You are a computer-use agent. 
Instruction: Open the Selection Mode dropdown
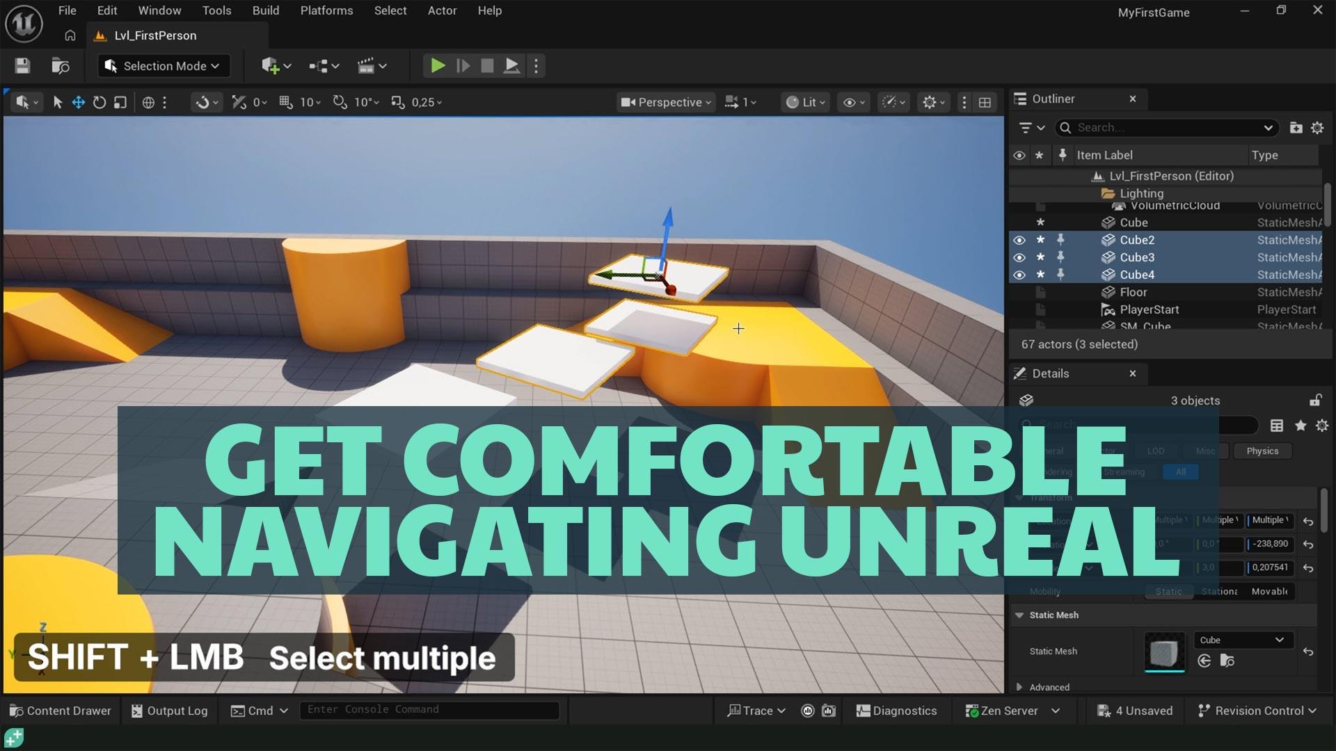(162, 66)
